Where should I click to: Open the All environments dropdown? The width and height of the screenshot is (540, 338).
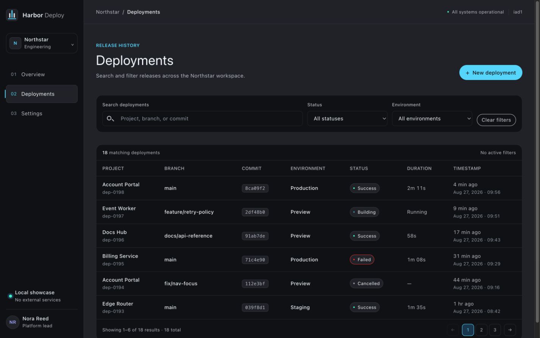(432, 119)
